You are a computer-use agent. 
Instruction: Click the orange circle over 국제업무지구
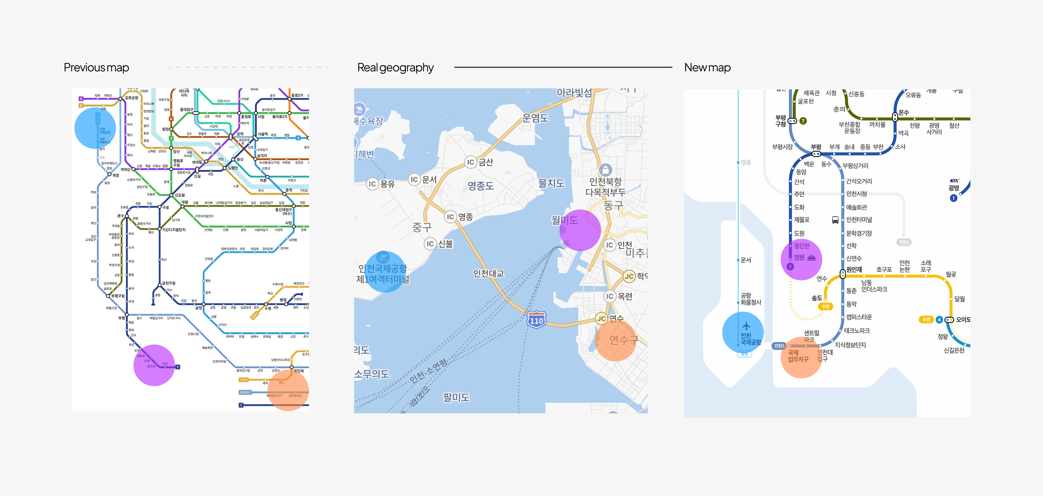(801, 358)
